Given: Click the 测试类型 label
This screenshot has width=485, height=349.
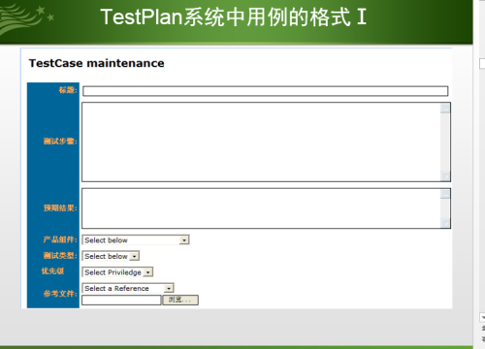Looking at the screenshot, I should [x=60, y=256].
